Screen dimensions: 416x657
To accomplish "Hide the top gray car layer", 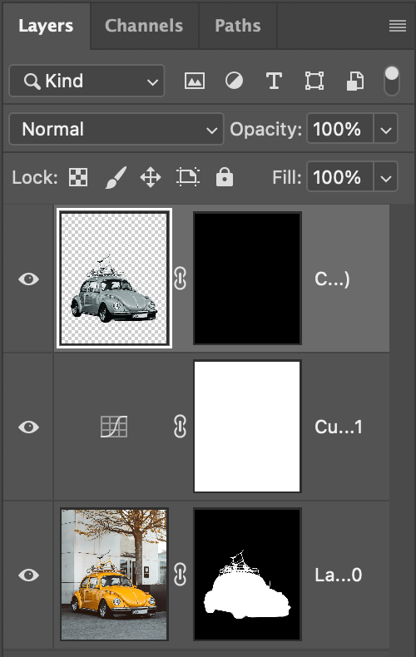I will pyautogui.click(x=28, y=279).
